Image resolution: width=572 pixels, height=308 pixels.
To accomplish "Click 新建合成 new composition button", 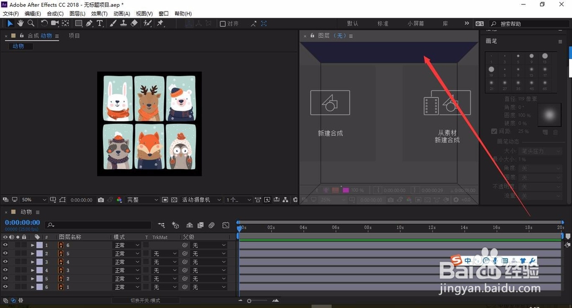I will 330,113.
